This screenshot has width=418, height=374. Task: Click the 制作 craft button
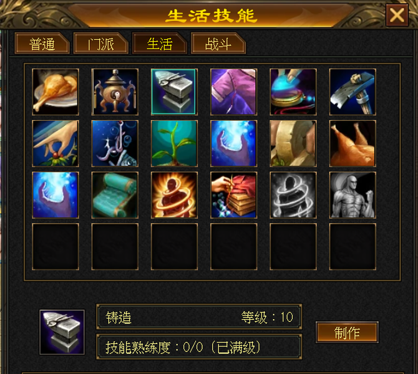tap(347, 332)
